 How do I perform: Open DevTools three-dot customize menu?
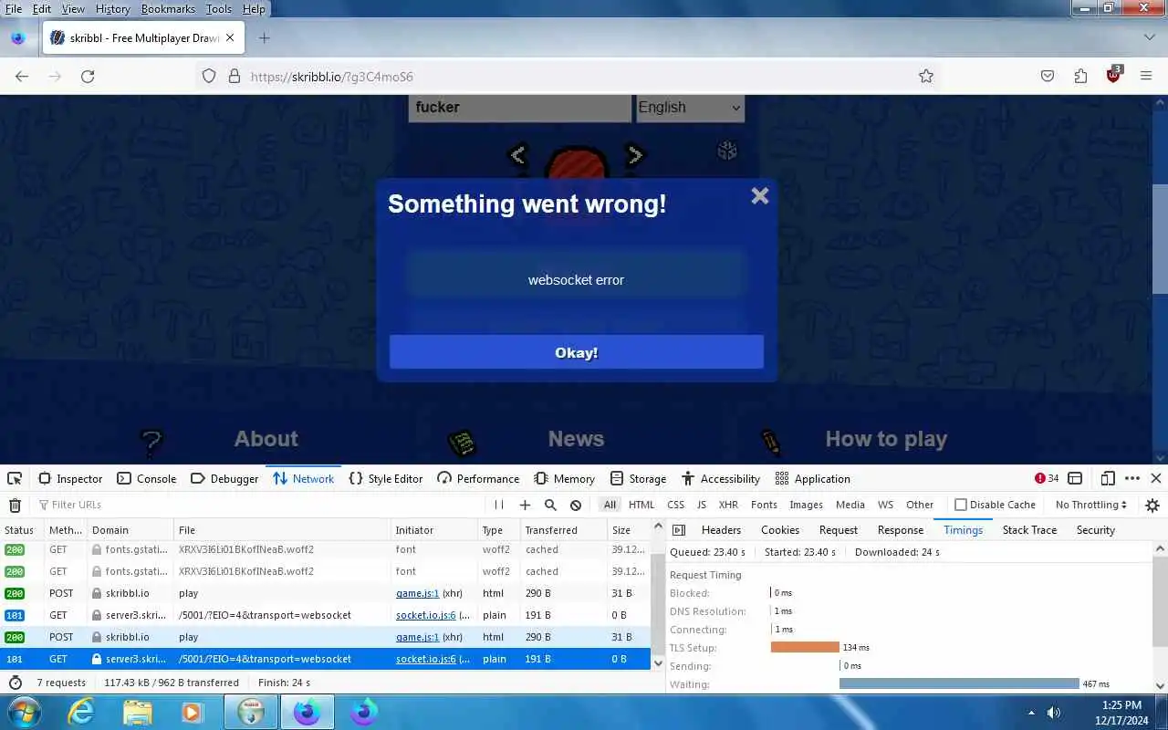(x=1132, y=478)
